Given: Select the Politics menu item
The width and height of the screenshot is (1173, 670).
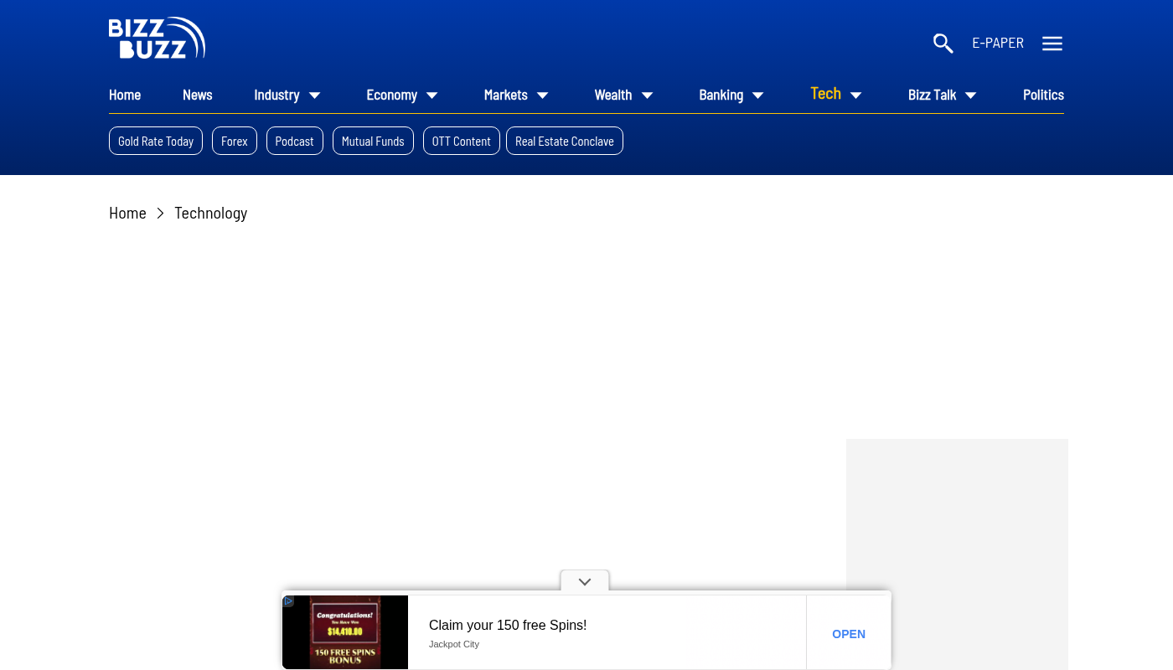Looking at the screenshot, I should click(1043, 95).
